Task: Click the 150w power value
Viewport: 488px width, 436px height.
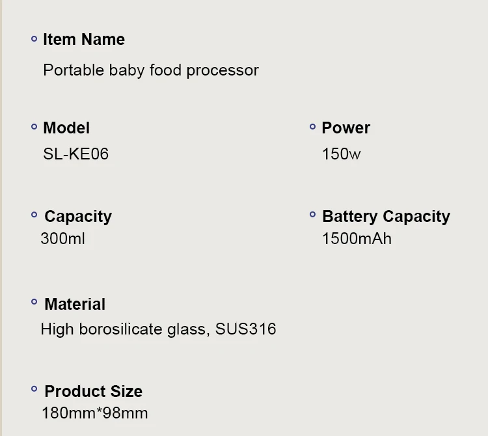Action: pos(342,154)
